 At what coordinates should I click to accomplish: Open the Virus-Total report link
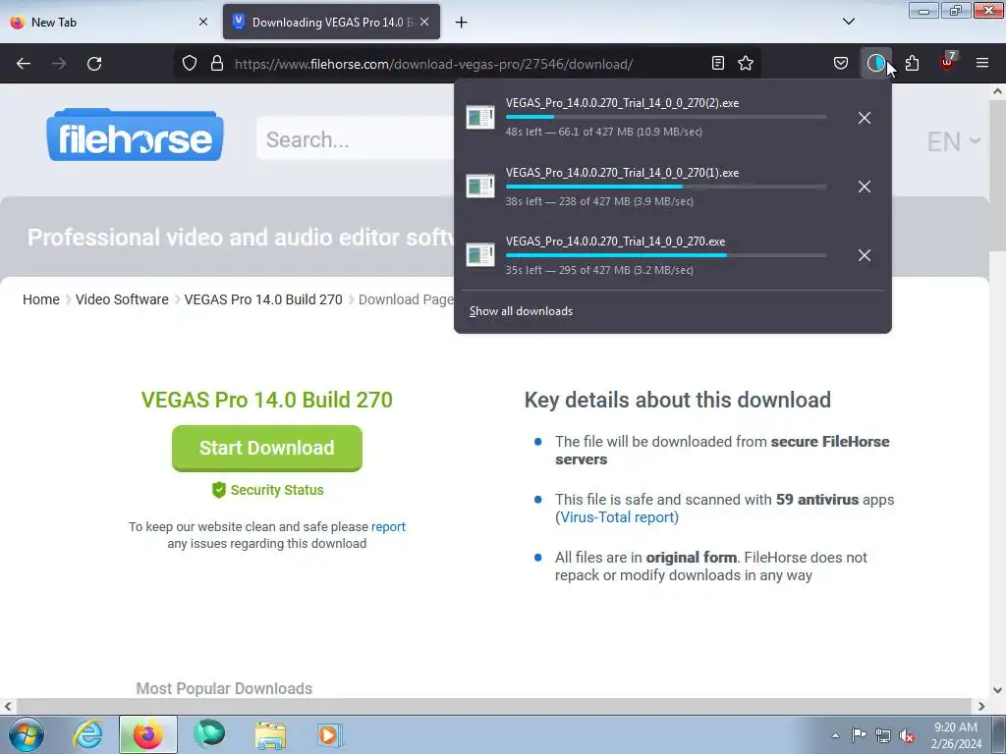pos(617,516)
